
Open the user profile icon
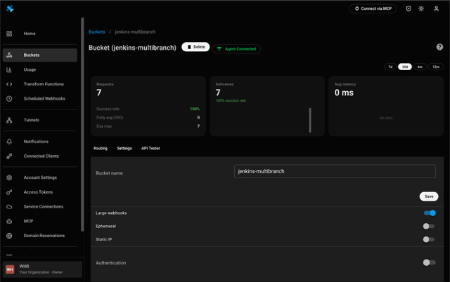[x=436, y=8]
